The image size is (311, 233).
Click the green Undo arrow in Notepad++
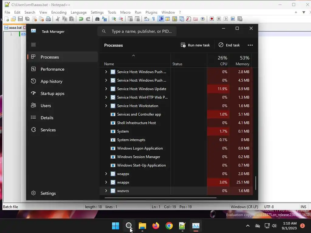click(x=81, y=19)
